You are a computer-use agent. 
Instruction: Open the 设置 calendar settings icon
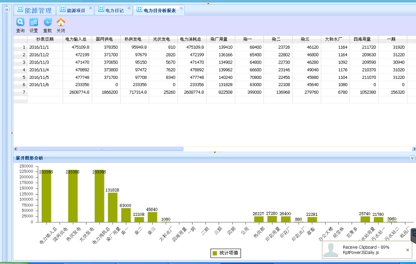34,23
